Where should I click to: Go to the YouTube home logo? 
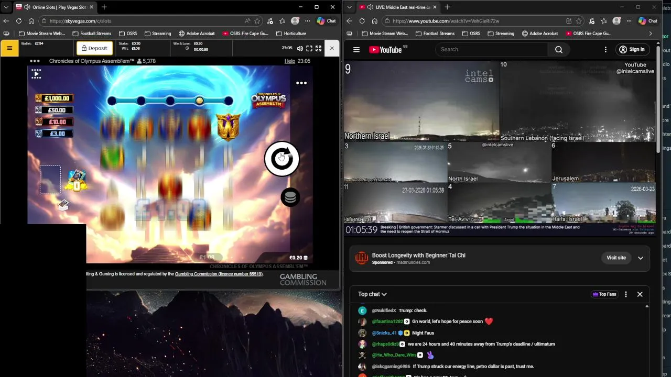(385, 50)
